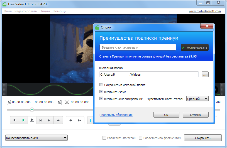Click the activation key input field
The image size is (227, 148).
point(138,47)
